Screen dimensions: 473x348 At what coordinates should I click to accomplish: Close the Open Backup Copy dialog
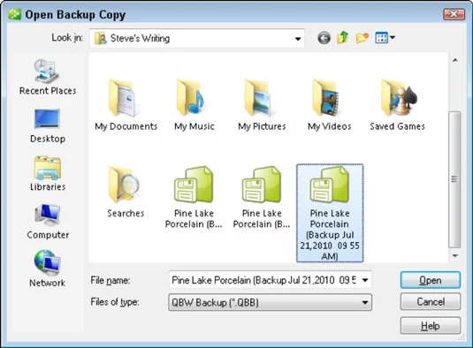pos(454,14)
